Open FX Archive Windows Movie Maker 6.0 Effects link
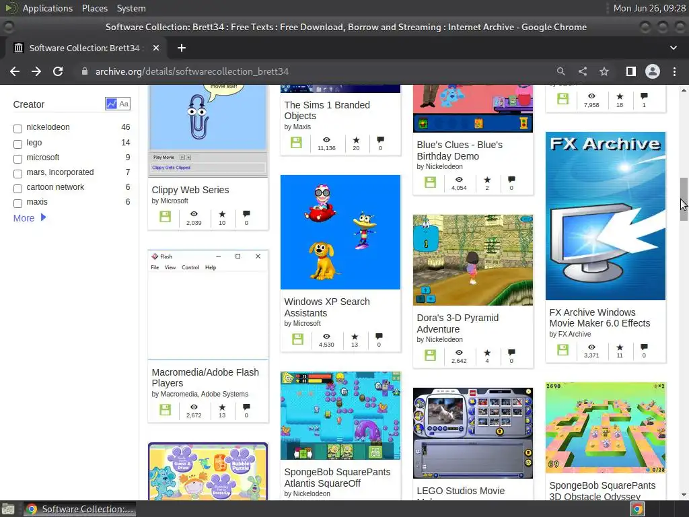Image resolution: width=689 pixels, height=517 pixels. [x=600, y=318]
